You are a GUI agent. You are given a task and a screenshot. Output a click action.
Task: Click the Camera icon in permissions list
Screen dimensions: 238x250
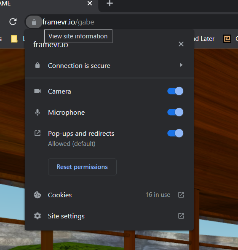(x=37, y=91)
